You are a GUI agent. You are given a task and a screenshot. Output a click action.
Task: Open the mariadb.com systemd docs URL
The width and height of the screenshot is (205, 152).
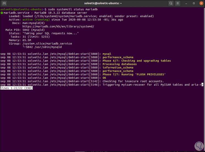pos(59,26)
